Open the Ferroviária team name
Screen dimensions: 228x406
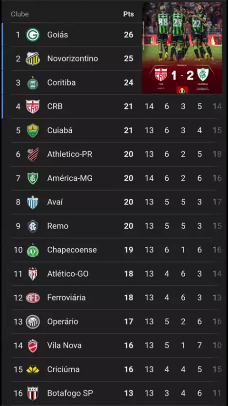(x=66, y=298)
